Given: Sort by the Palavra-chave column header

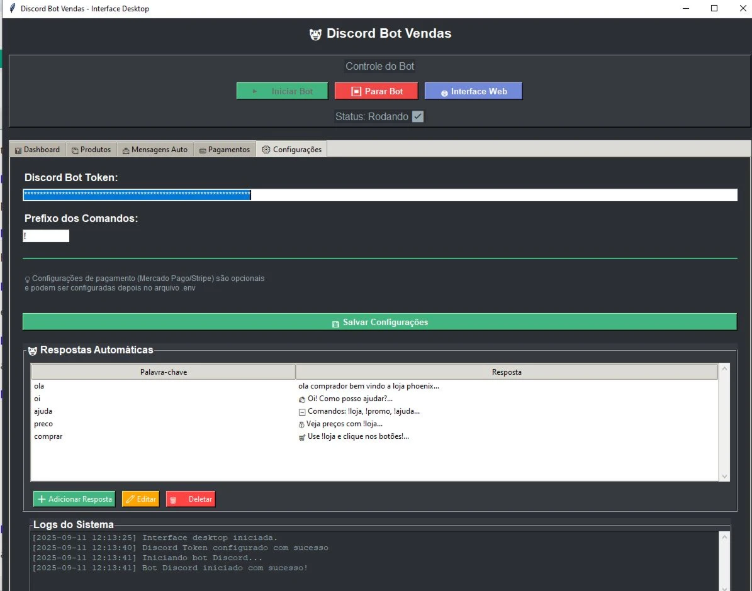Looking at the screenshot, I should click(164, 372).
